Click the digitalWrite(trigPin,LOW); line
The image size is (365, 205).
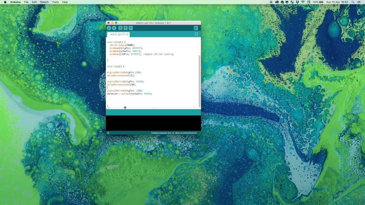(124, 72)
